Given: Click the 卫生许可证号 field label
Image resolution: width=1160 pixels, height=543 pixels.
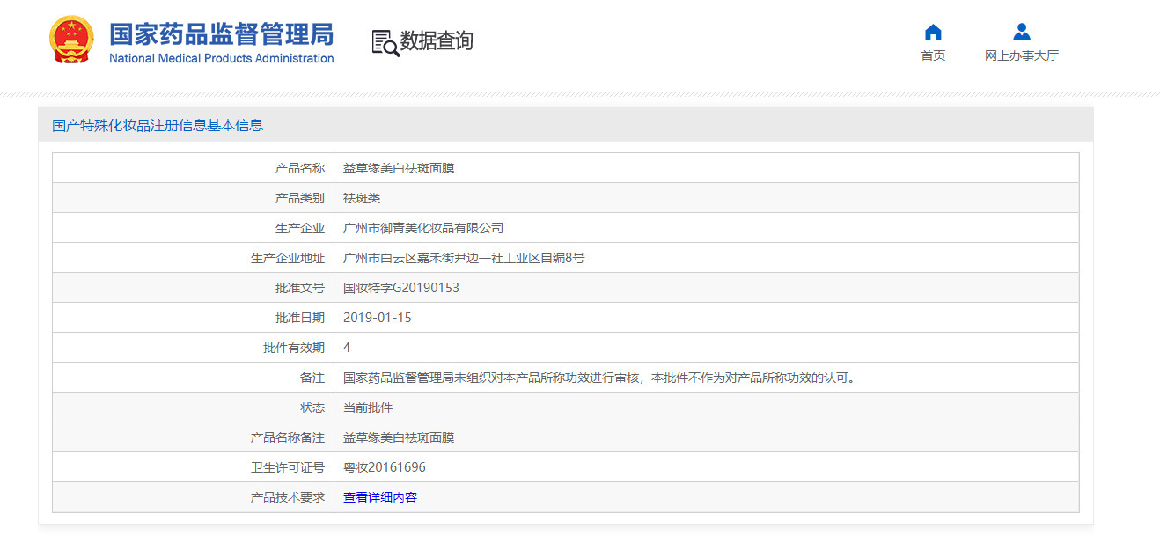Looking at the screenshot, I should (x=288, y=467).
